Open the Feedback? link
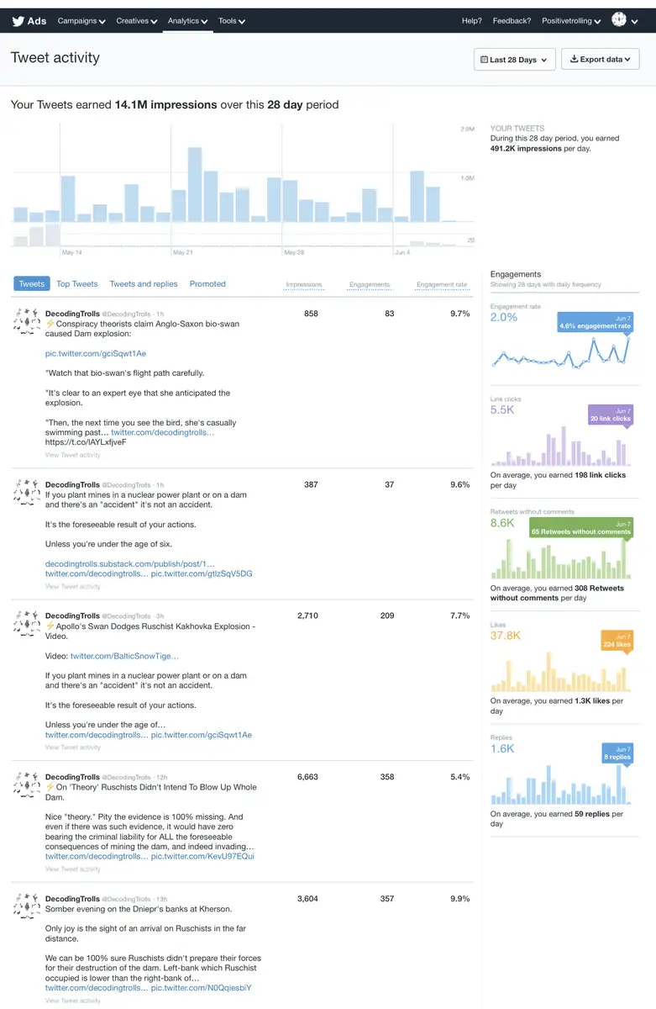Image resolution: width=656 pixels, height=1009 pixels. point(512,21)
